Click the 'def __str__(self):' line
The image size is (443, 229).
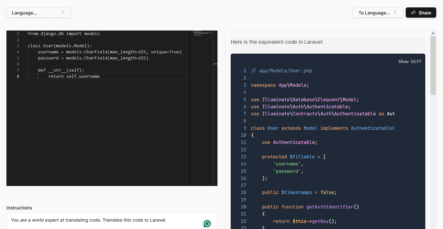(x=61, y=70)
